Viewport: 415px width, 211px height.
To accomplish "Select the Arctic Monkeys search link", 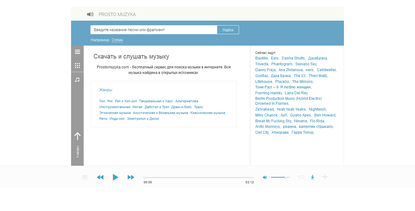I will 267,127.
